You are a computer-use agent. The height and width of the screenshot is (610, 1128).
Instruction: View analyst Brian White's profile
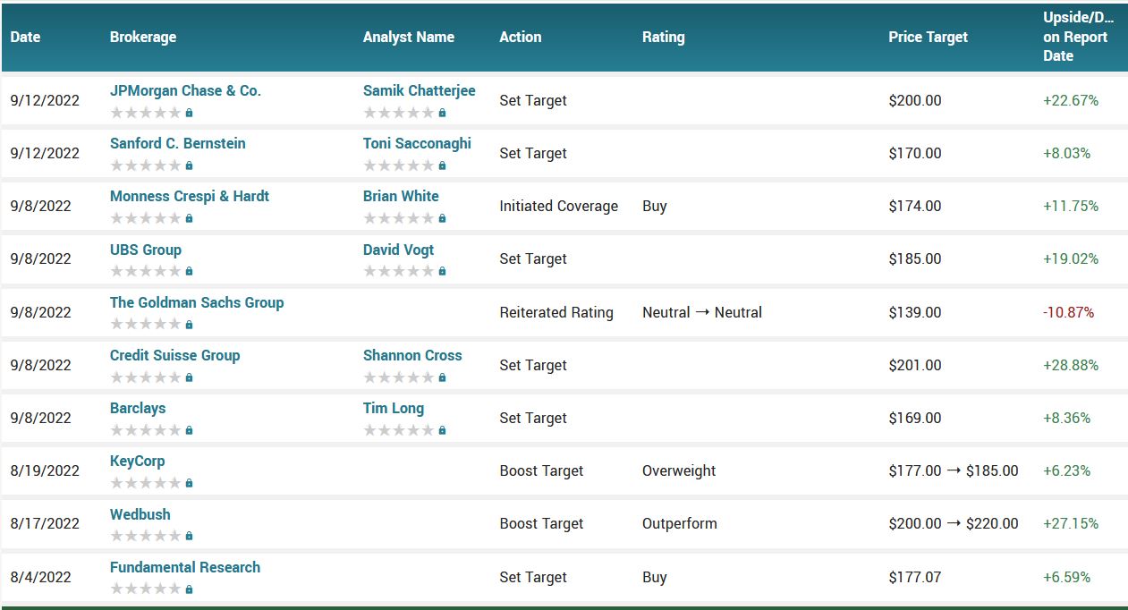[401, 197]
